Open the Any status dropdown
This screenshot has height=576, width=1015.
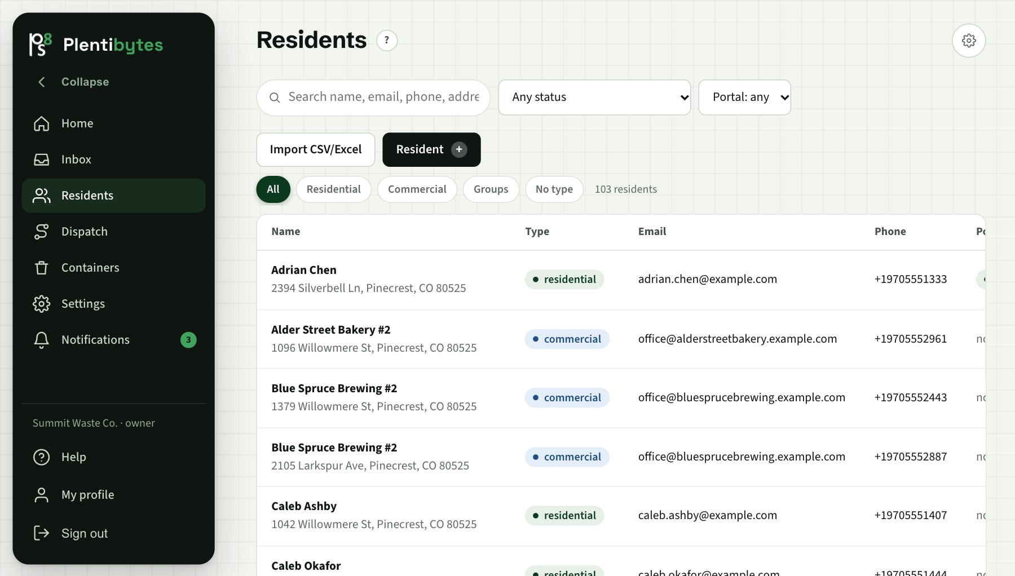[x=594, y=98]
